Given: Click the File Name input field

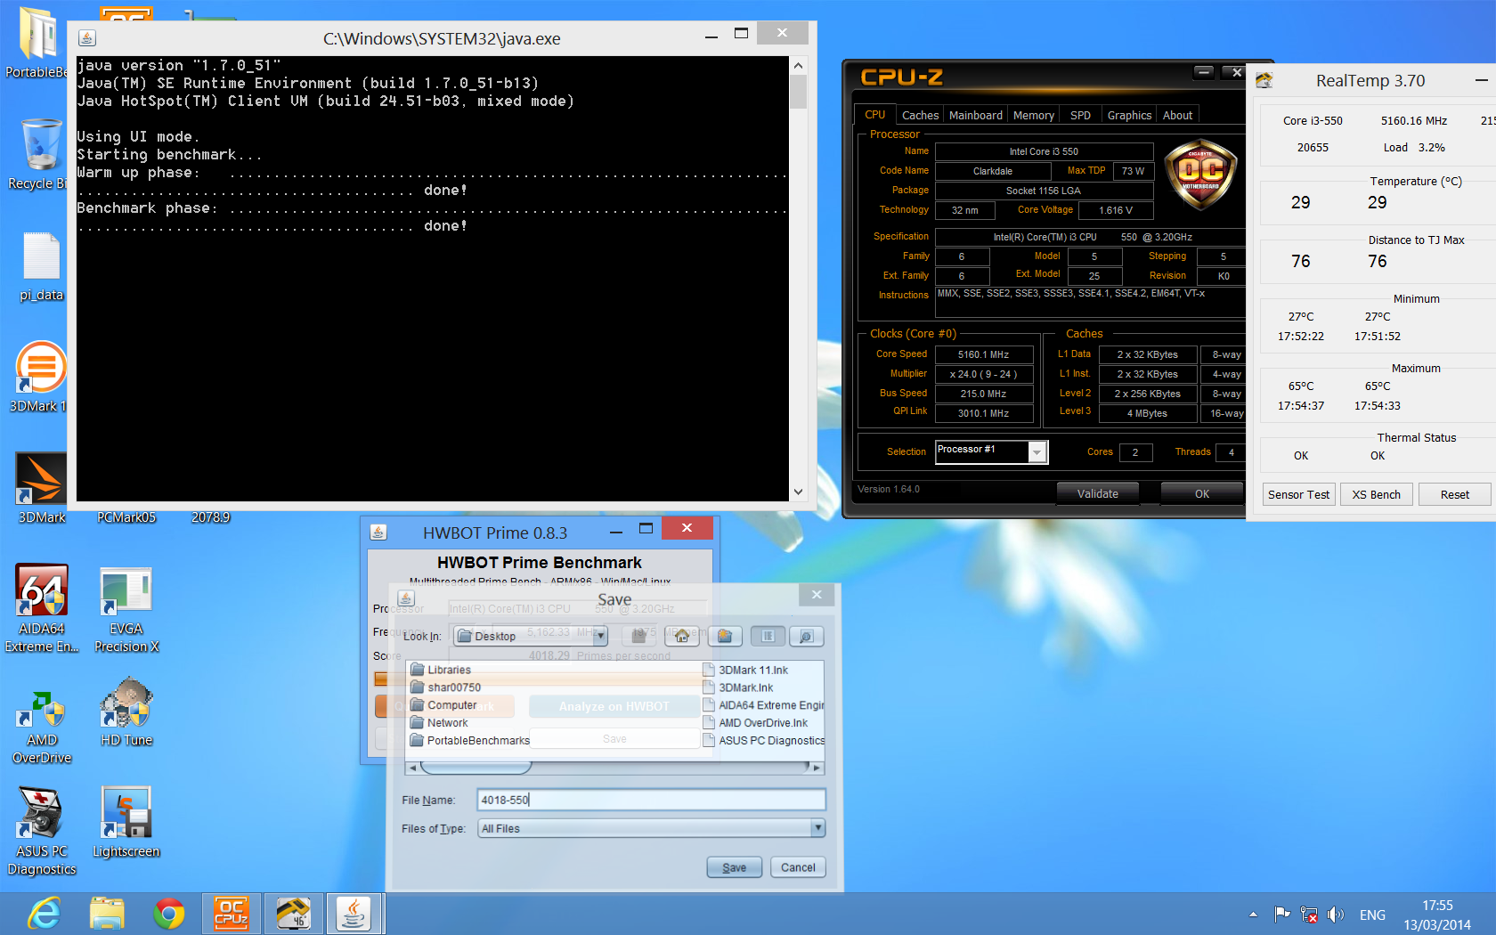Looking at the screenshot, I should pos(651,800).
